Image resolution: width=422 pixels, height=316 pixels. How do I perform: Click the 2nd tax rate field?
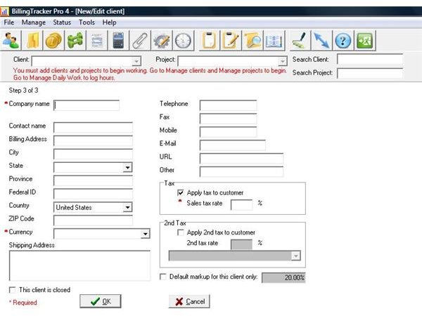[x=242, y=244]
